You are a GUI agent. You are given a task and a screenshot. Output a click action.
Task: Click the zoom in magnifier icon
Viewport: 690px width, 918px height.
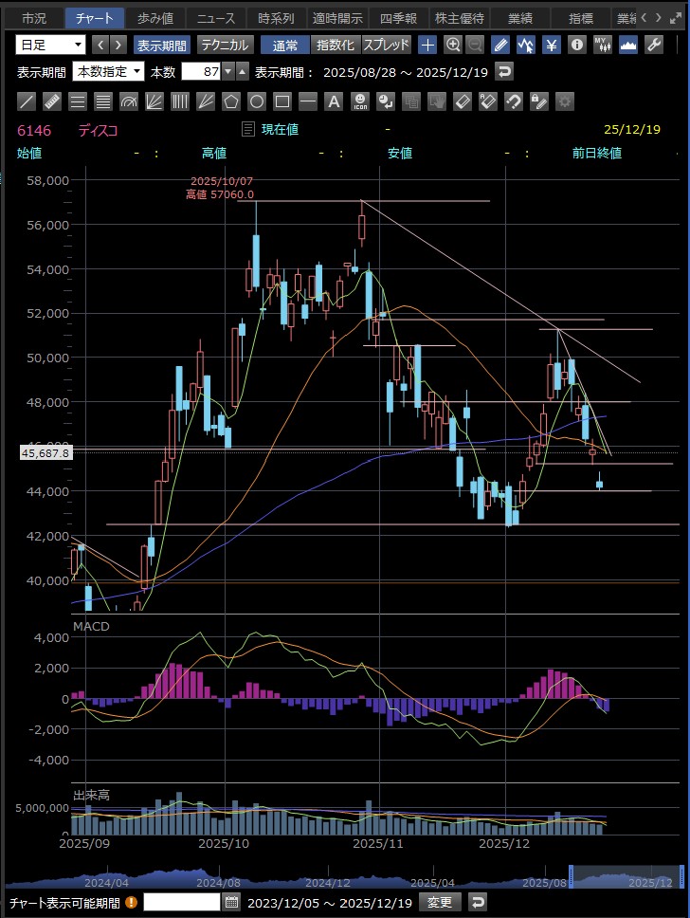[x=453, y=45]
